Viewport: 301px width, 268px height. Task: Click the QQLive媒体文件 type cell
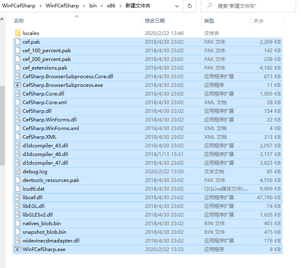226,189
